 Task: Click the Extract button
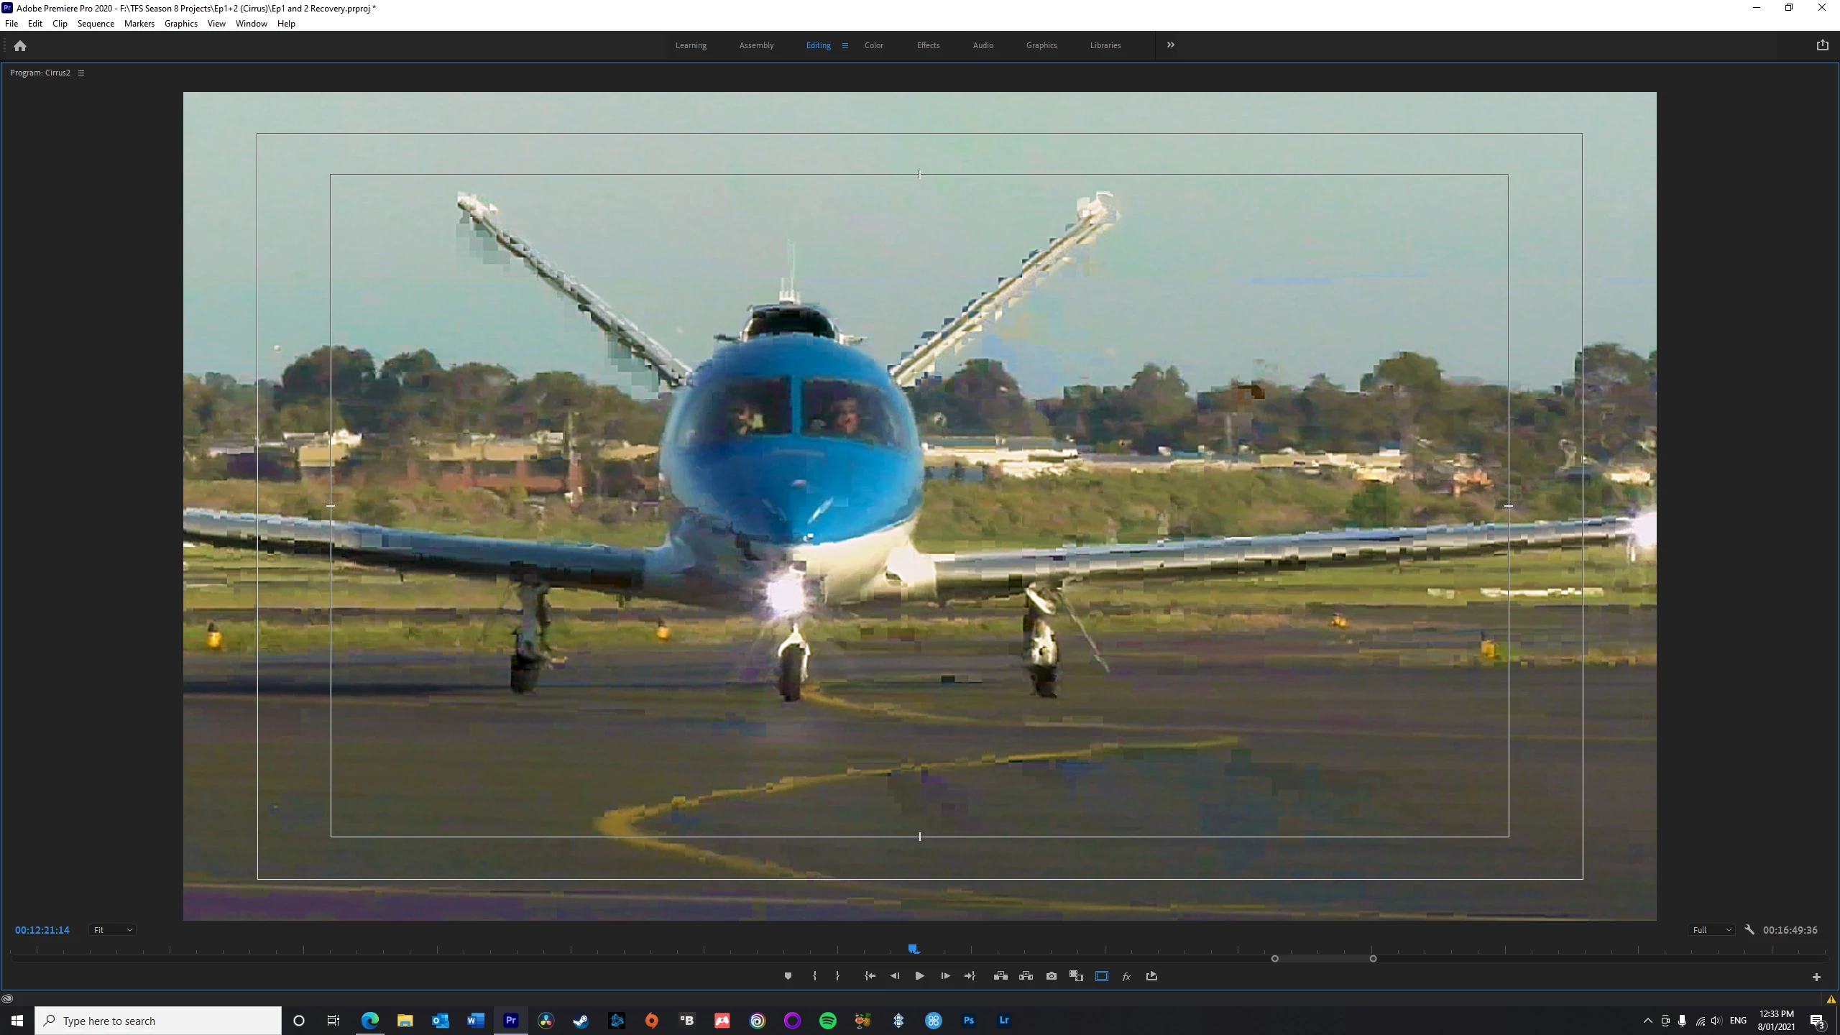(1026, 976)
